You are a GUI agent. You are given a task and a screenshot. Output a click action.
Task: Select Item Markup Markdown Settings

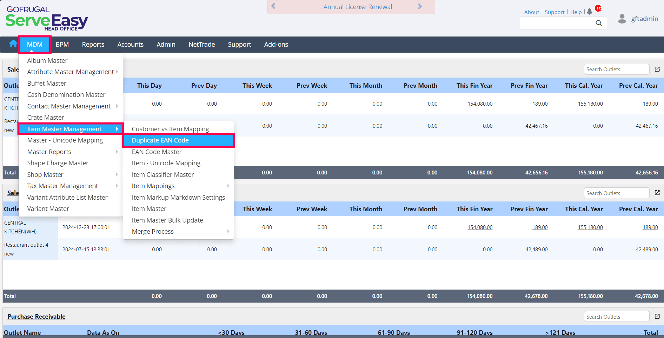click(x=178, y=197)
